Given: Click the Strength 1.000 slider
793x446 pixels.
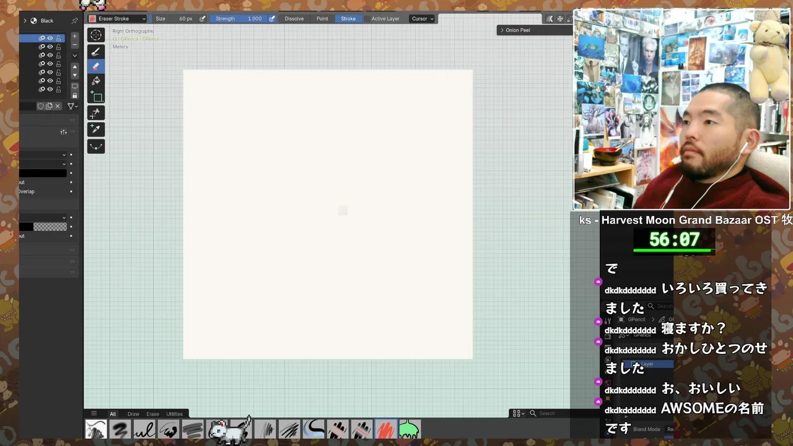Looking at the screenshot, I should coord(239,19).
